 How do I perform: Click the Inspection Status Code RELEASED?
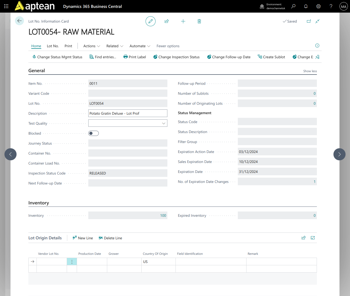coord(128,173)
